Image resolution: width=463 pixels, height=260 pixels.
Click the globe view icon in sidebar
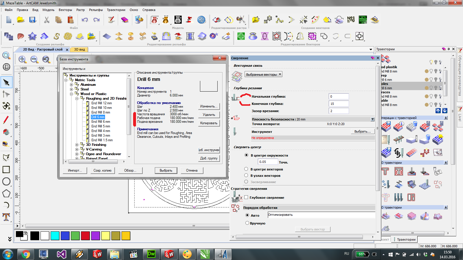6,67
